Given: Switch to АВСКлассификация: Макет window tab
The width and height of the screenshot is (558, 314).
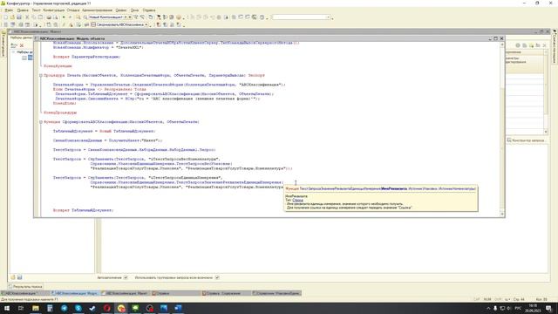Looking at the screenshot, I should pyautogui.click(x=126, y=293).
